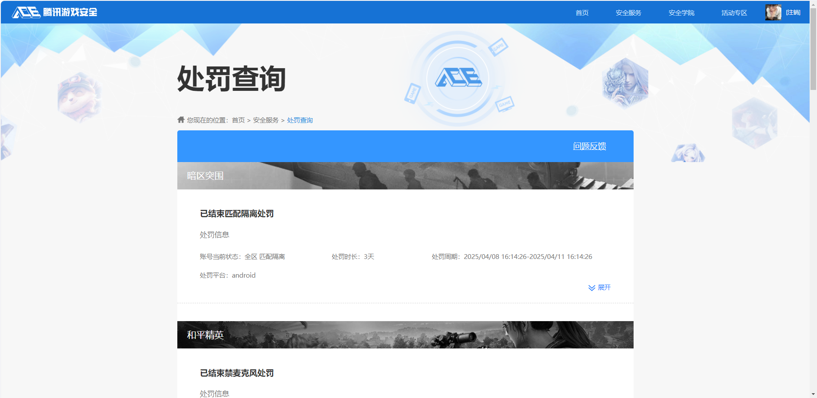Click the scrollbar down arrow
This screenshot has width=817, height=398.
point(814,394)
